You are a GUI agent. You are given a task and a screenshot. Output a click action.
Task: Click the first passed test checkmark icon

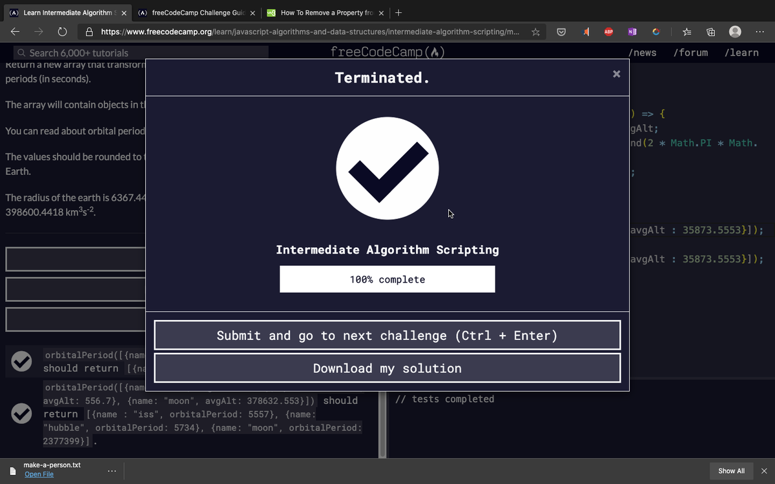tap(22, 362)
